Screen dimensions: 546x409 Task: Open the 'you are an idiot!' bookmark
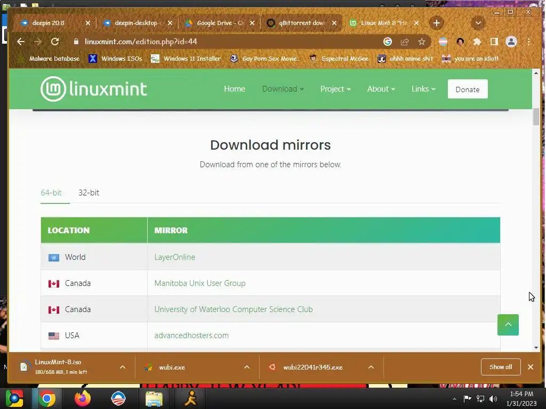[470, 59]
